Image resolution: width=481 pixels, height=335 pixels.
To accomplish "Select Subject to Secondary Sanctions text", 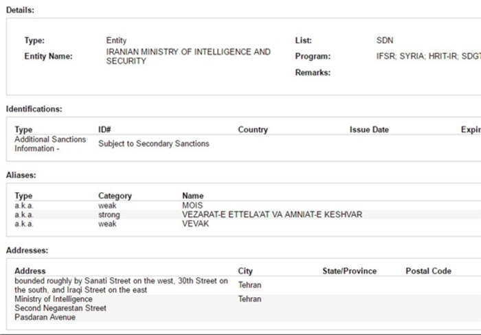I will coord(154,143).
